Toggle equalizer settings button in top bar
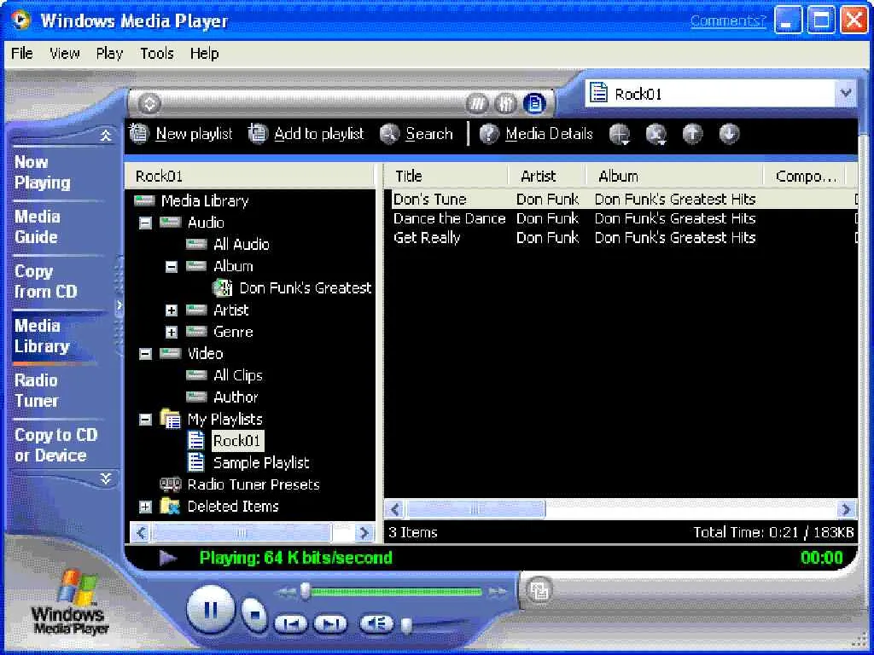This screenshot has width=874, height=655. [x=505, y=103]
